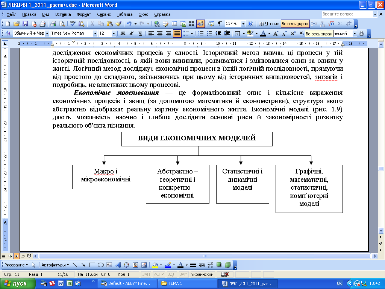Open the Справка menu

[x=162, y=14]
